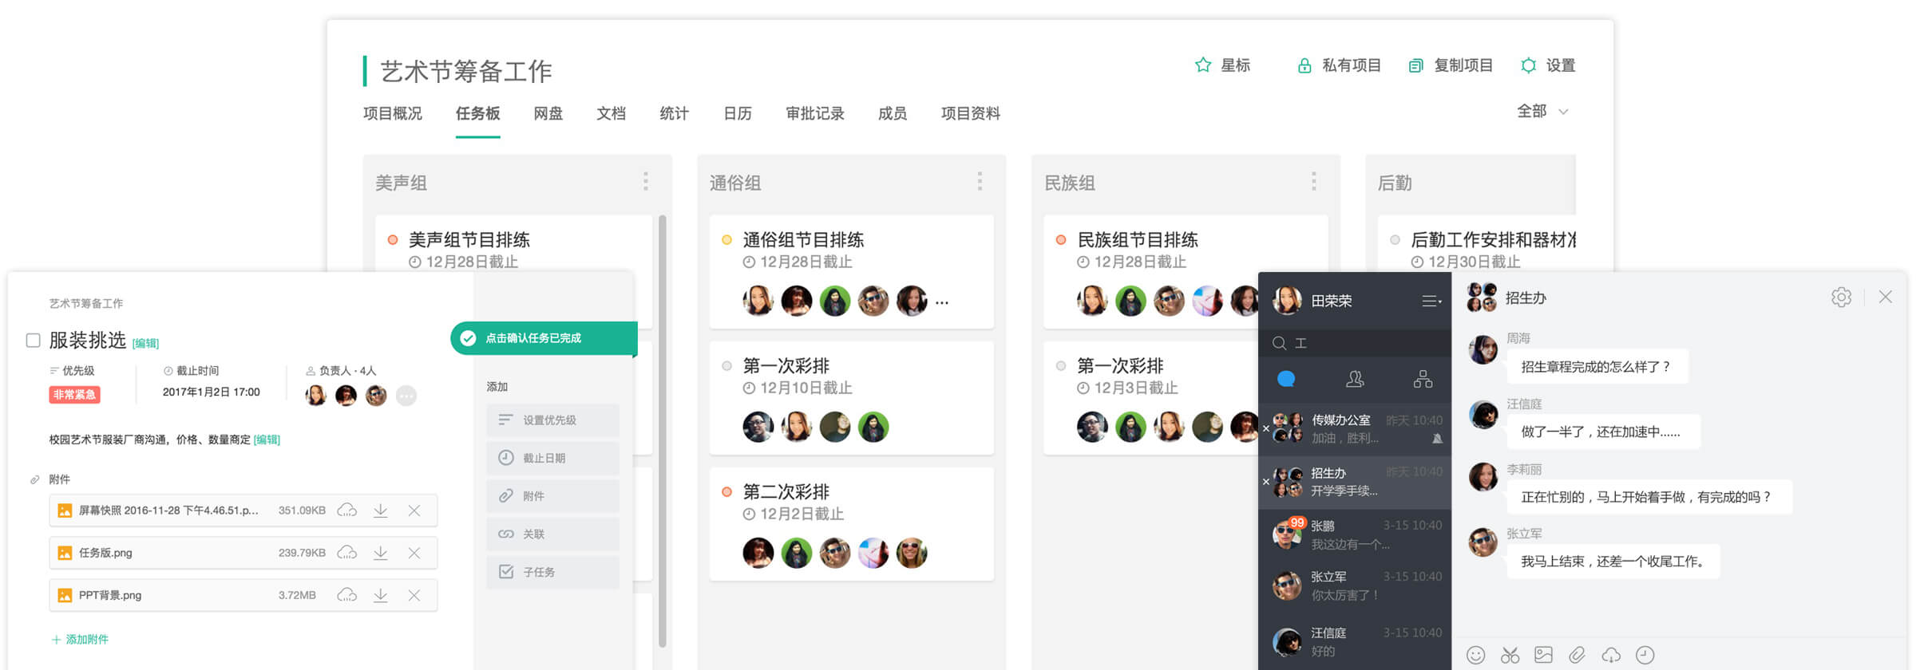This screenshot has width=1916, height=670.
Task: Open the 美声组 column options menu
Action: (x=645, y=182)
